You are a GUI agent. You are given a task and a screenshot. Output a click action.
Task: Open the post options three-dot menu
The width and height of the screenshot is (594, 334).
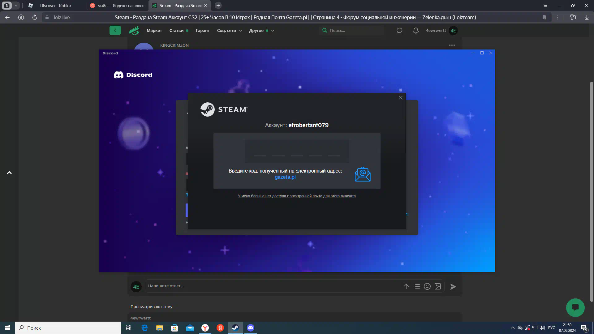452,45
